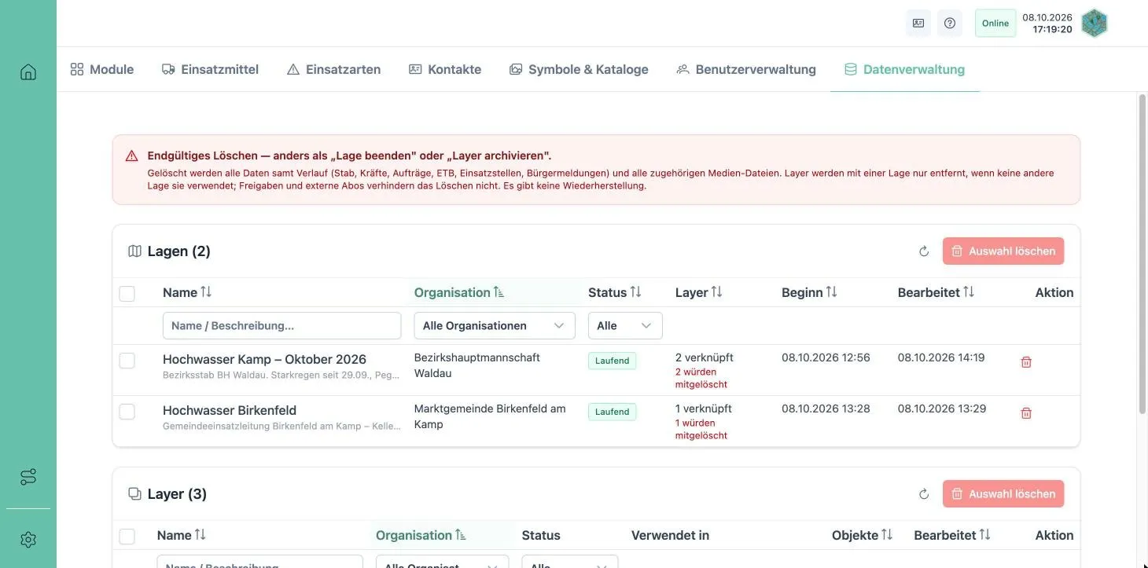Switch to the Benutzerverwaltung tab
Viewport: 1148px width, 568px height.
point(746,69)
